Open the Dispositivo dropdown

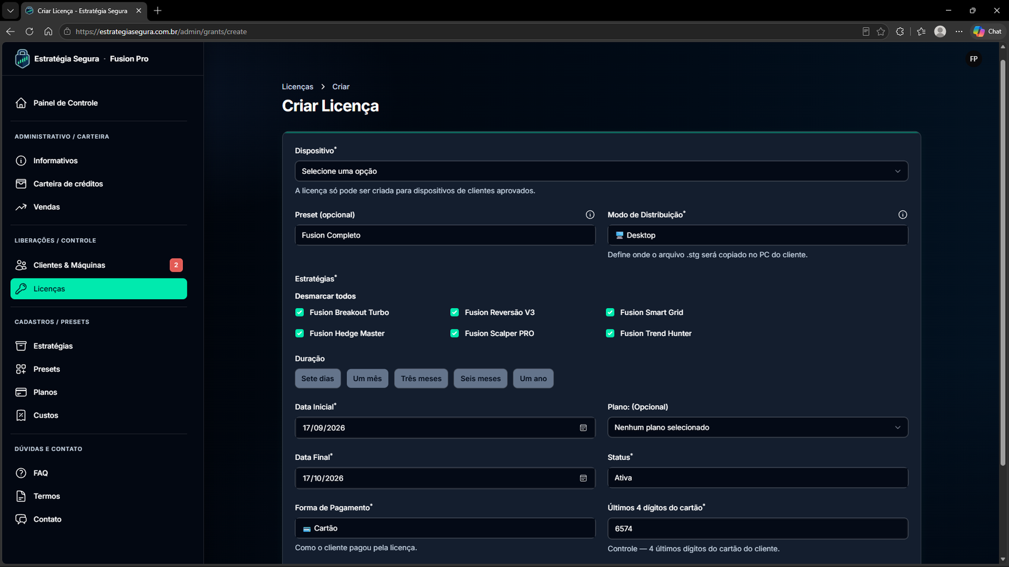601,171
